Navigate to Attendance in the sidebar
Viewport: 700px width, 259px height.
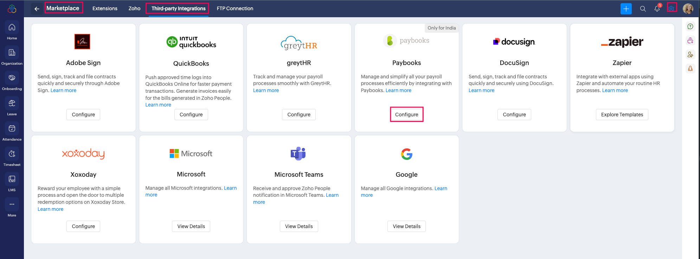coord(12,132)
